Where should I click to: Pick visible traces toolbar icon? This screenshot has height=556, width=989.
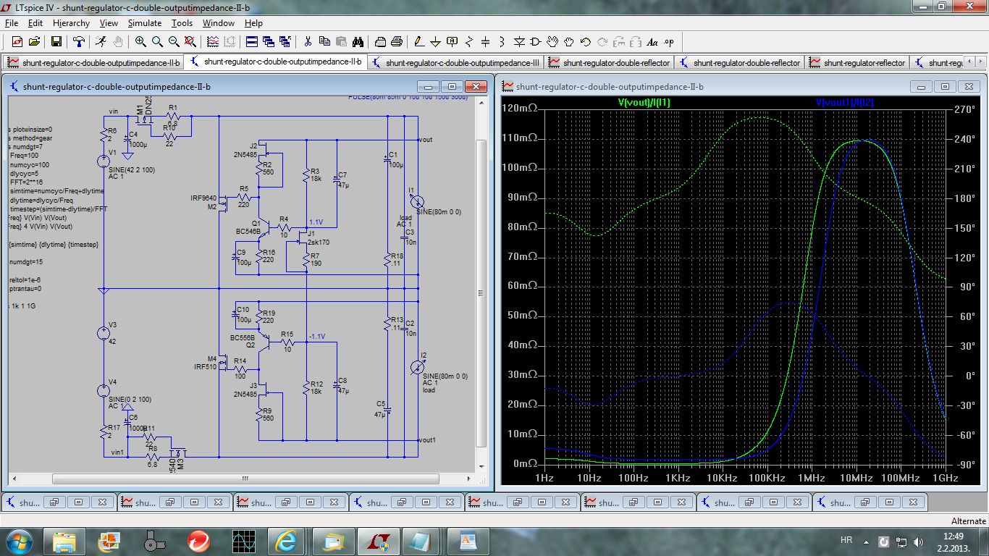tap(213, 41)
